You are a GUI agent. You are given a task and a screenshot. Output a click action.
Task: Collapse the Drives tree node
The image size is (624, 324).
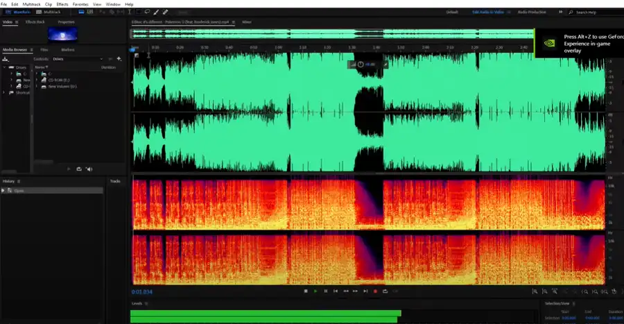coord(5,67)
